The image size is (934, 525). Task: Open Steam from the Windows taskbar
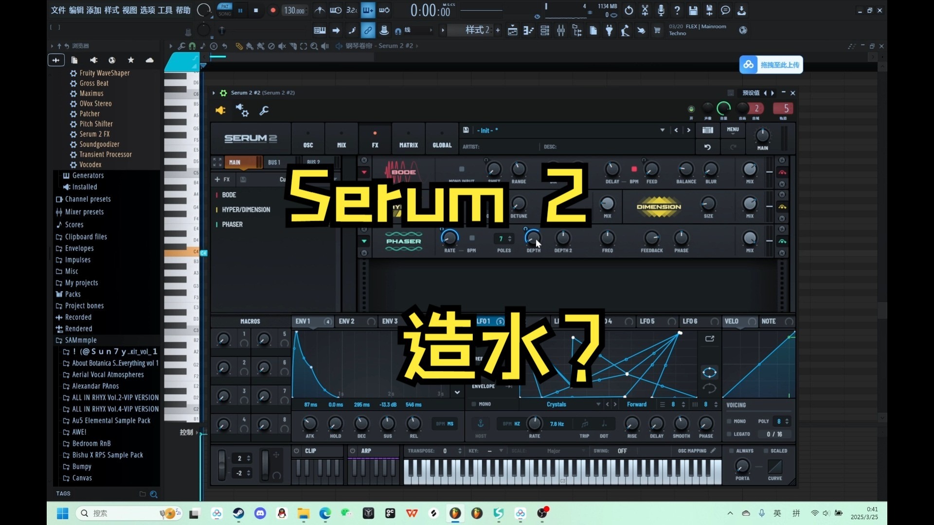click(238, 513)
